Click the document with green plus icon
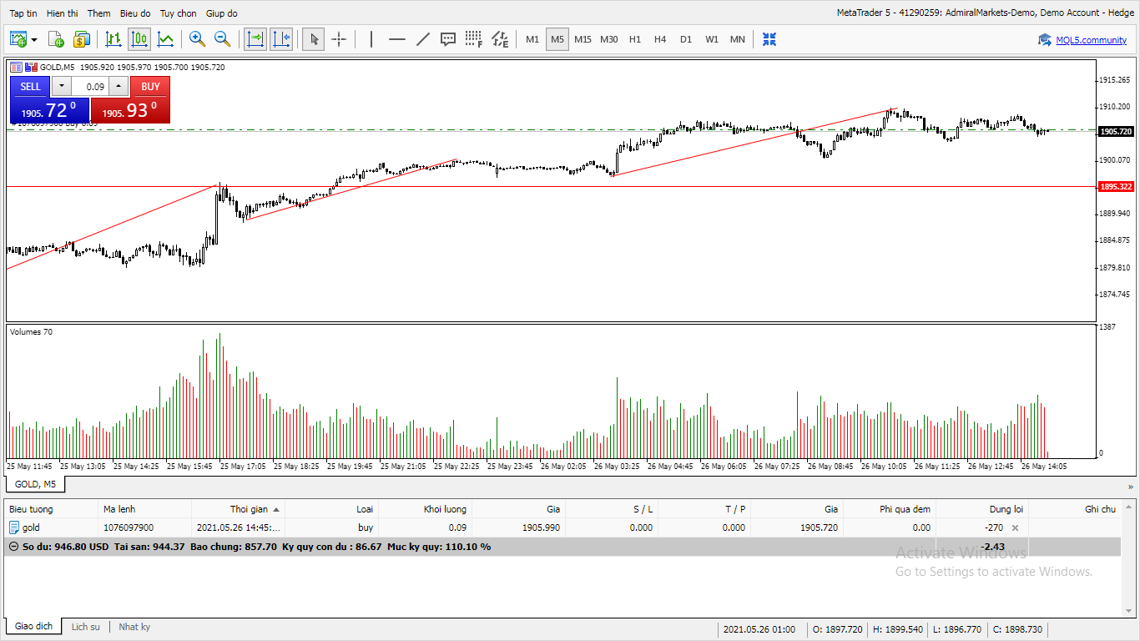The width and height of the screenshot is (1140, 641). click(x=56, y=39)
